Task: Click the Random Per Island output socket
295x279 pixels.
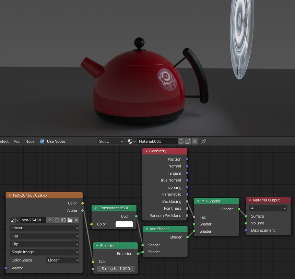Action: 187,216
